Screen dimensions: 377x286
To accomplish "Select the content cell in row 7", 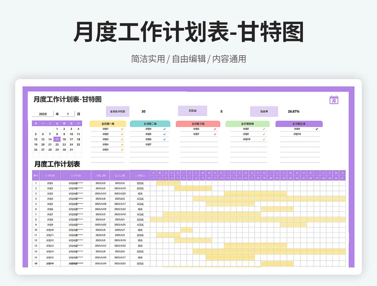I will point(76,214).
